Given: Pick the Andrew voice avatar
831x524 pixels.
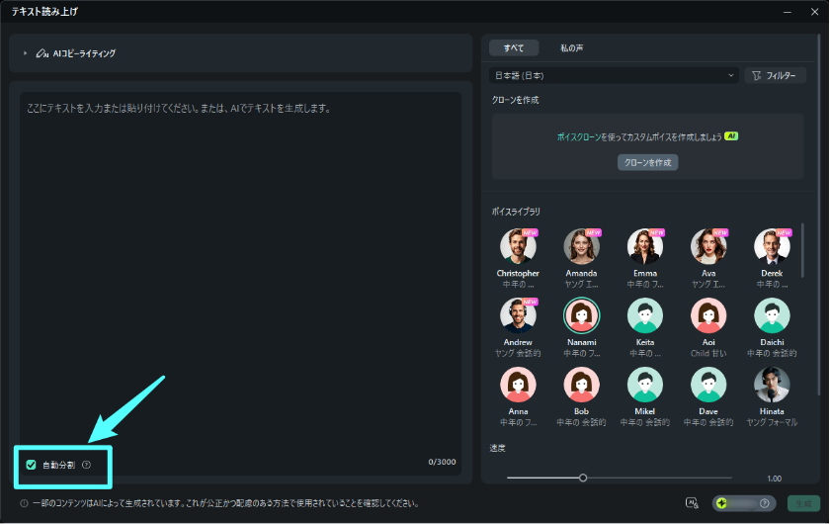Looking at the screenshot, I should 518,315.
